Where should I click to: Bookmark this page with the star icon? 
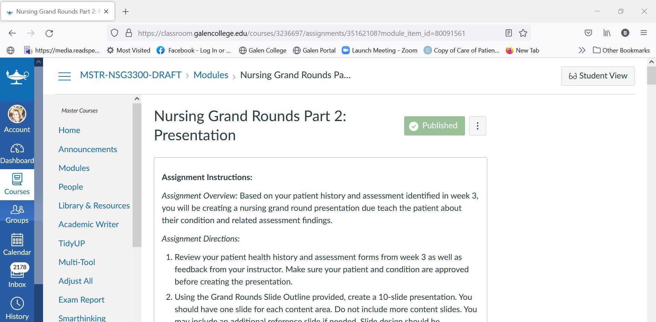point(523,33)
